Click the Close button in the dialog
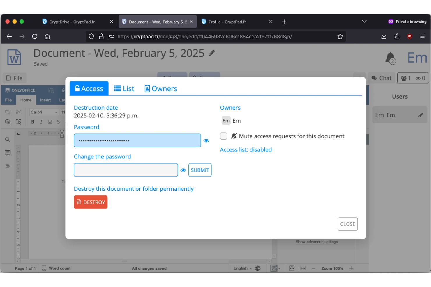 pyautogui.click(x=347, y=224)
